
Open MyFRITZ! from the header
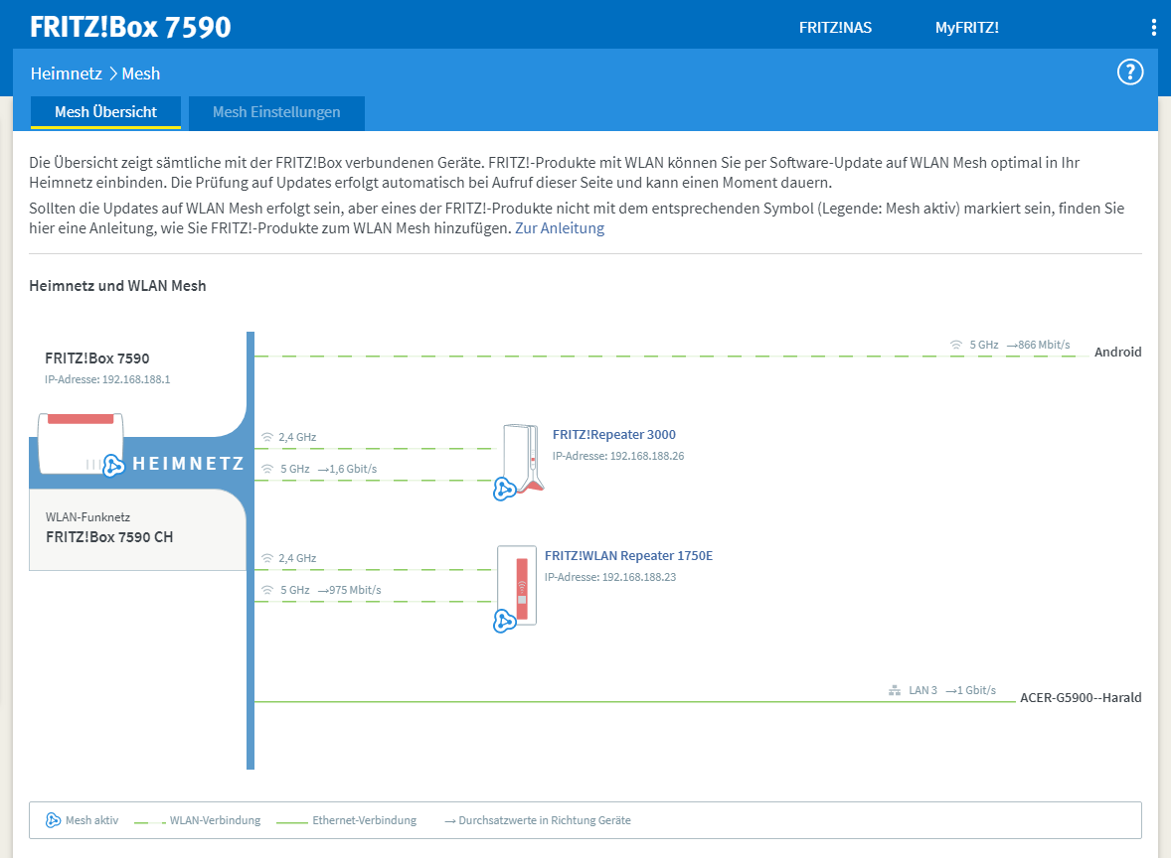[x=966, y=28]
